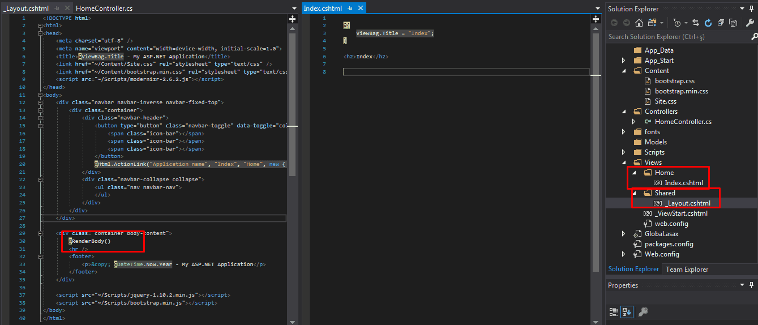The image size is (758, 325).
Task: Select bootstrap.css in Content folder
Action: [x=674, y=81]
